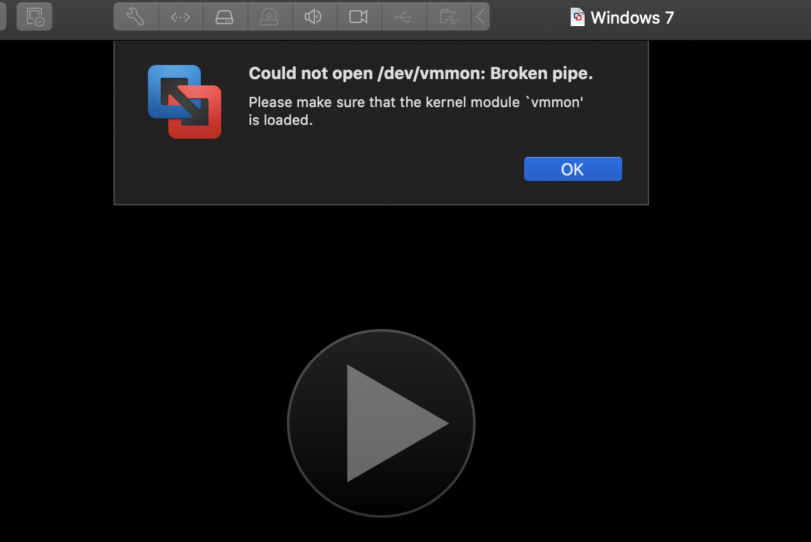Click the partially visible leftmost toolbar button
This screenshot has height=542, width=811.
3,17
